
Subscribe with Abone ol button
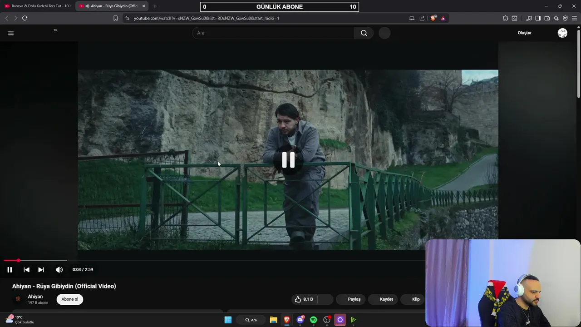(70, 299)
